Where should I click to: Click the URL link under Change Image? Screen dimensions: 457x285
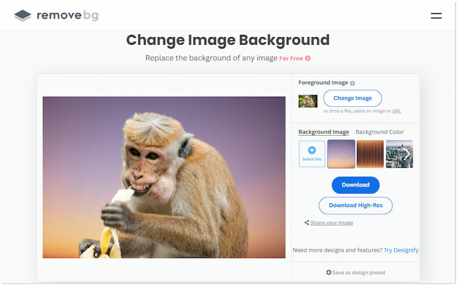396,111
